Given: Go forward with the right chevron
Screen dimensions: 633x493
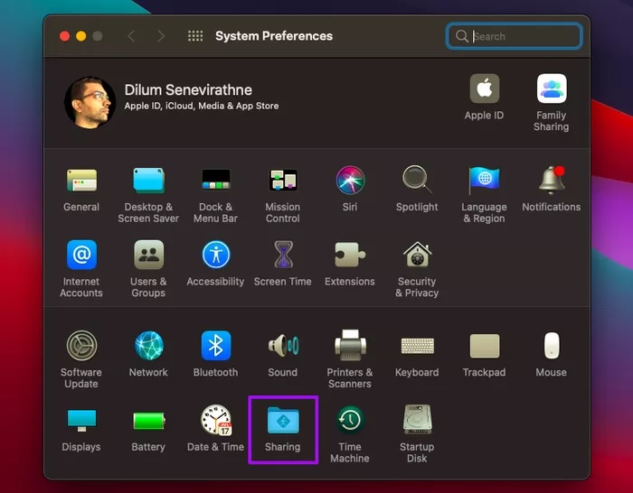Looking at the screenshot, I should 161,36.
